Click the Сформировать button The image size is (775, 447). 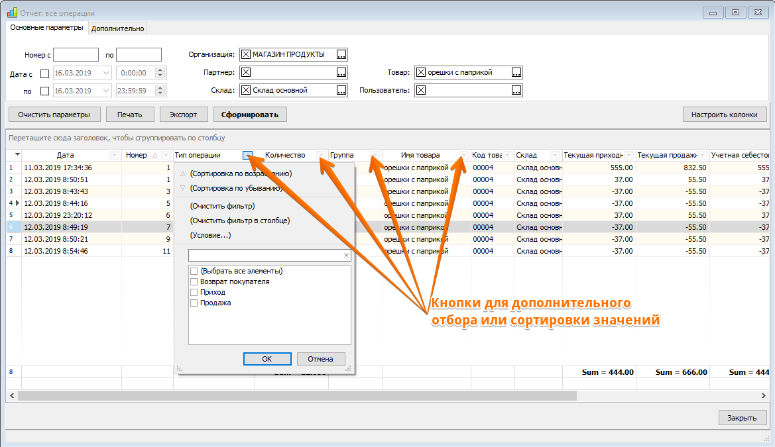250,115
